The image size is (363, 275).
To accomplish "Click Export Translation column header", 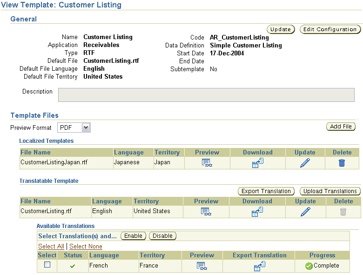I will [260, 255].
